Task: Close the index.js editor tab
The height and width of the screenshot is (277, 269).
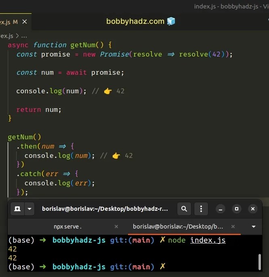Action: coord(25,22)
